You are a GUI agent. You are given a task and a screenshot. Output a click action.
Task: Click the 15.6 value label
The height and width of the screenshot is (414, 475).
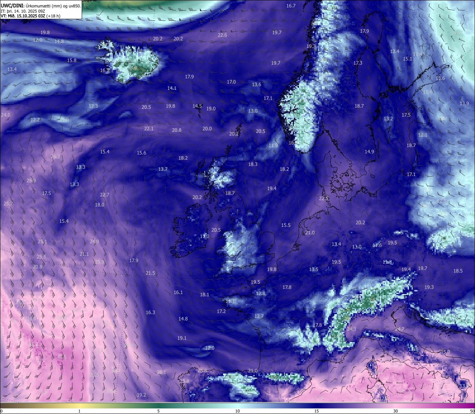tap(141, 153)
